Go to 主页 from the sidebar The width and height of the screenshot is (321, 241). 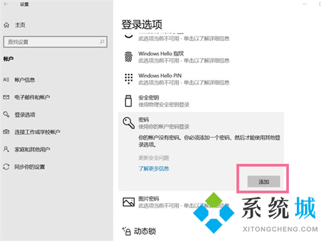[x=20, y=25]
